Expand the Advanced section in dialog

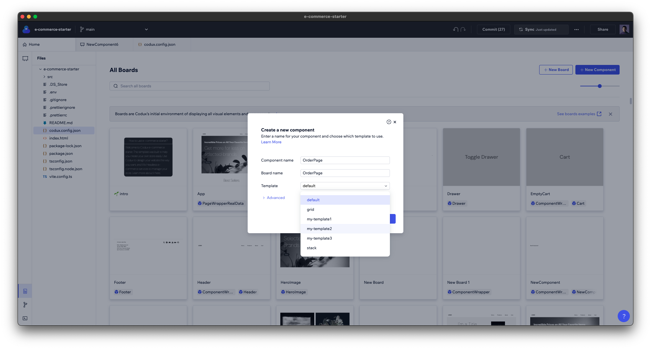pyautogui.click(x=273, y=197)
